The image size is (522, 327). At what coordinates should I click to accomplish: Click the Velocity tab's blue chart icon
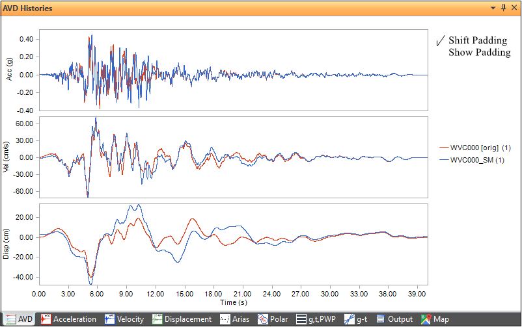coord(110,319)
